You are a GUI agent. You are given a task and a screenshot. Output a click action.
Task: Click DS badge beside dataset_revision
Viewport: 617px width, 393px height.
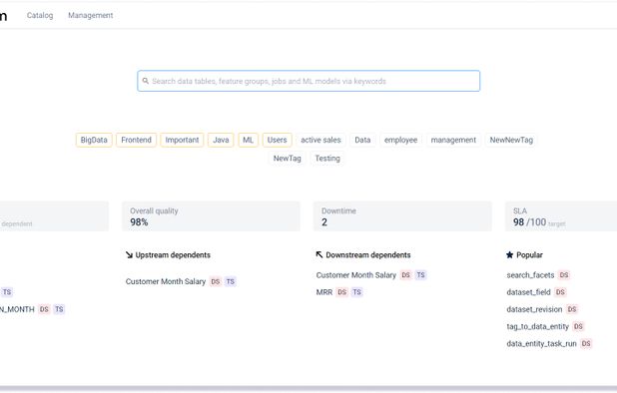572,309
